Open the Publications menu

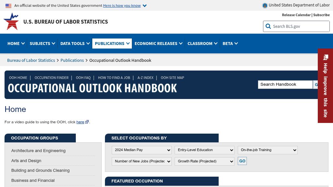click(112, 43)
